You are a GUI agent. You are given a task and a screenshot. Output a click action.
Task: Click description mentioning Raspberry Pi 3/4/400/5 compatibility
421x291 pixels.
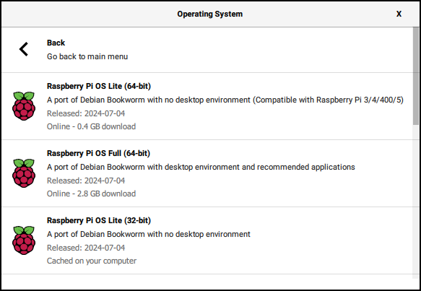point(225,100)
